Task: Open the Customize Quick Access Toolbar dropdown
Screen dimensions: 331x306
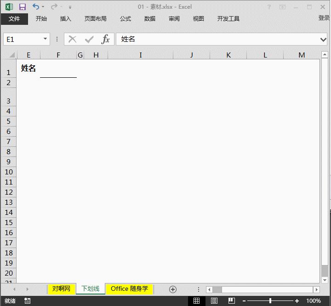Action: 70,7
